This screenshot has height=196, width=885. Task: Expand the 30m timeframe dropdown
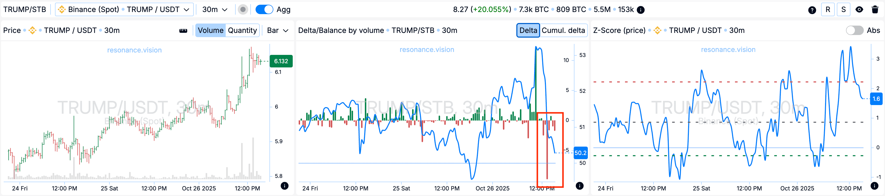click(215, 10)
